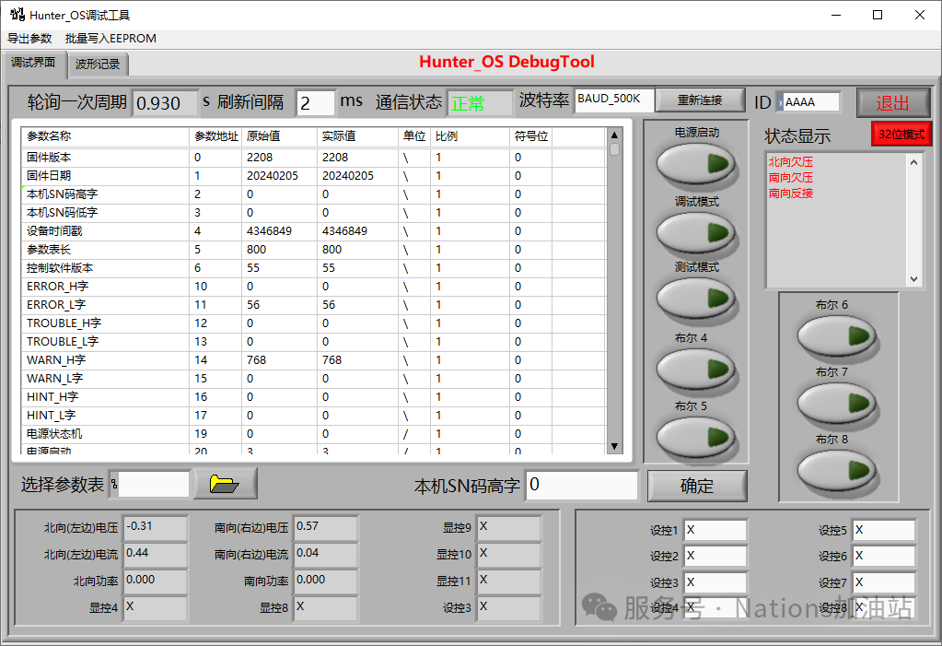Open the ID AAAA selector
The width and height of the screenshot is (942, 646).
coord(808,102)
